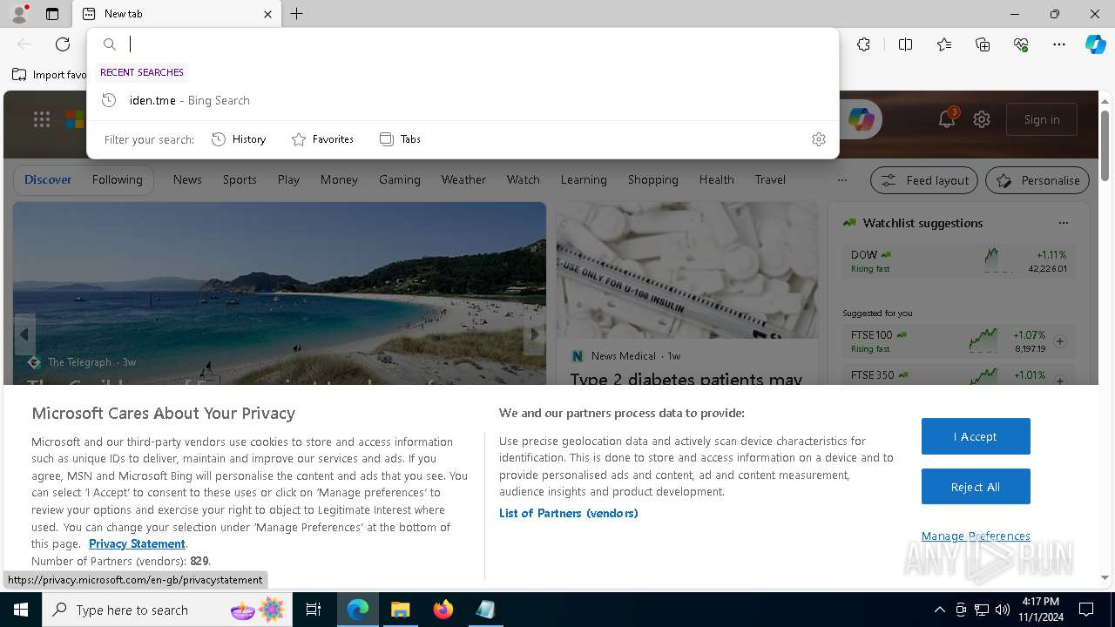Open Windows Start menu
The image size is (1115, 627).
21,610
